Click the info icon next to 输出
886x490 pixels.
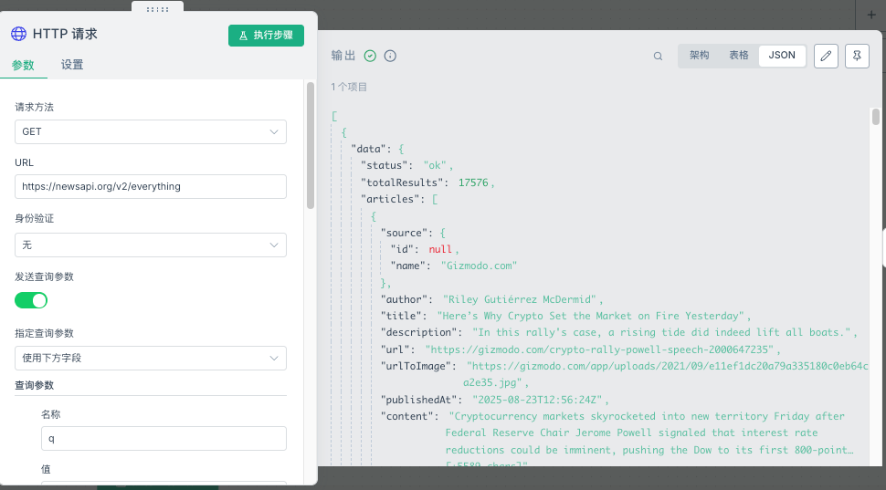[390, 56]
